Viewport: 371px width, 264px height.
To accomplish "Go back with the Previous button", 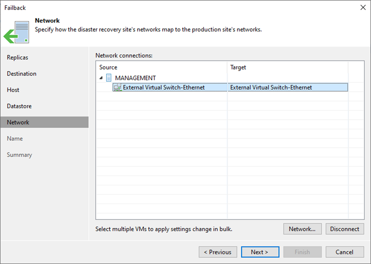I will (x=218, y=252).
